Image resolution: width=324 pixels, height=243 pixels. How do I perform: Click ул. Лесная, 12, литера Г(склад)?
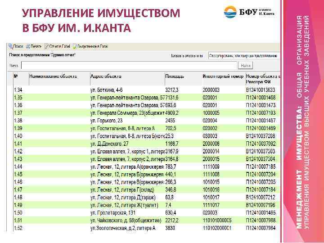pyautogui.click(x=122, y=189)
